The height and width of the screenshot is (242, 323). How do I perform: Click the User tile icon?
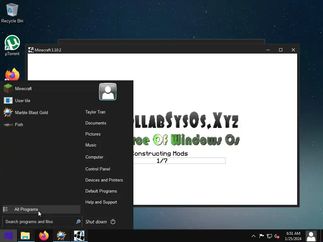8,101
